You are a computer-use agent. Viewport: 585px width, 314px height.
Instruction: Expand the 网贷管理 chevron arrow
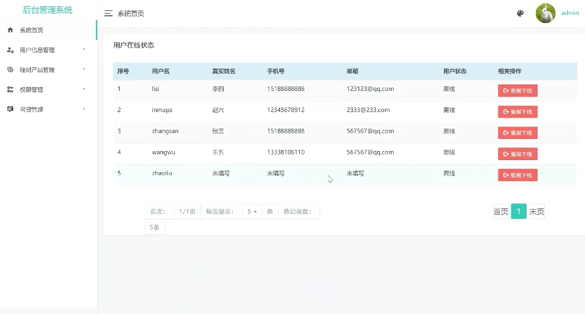tap(84, 109)
